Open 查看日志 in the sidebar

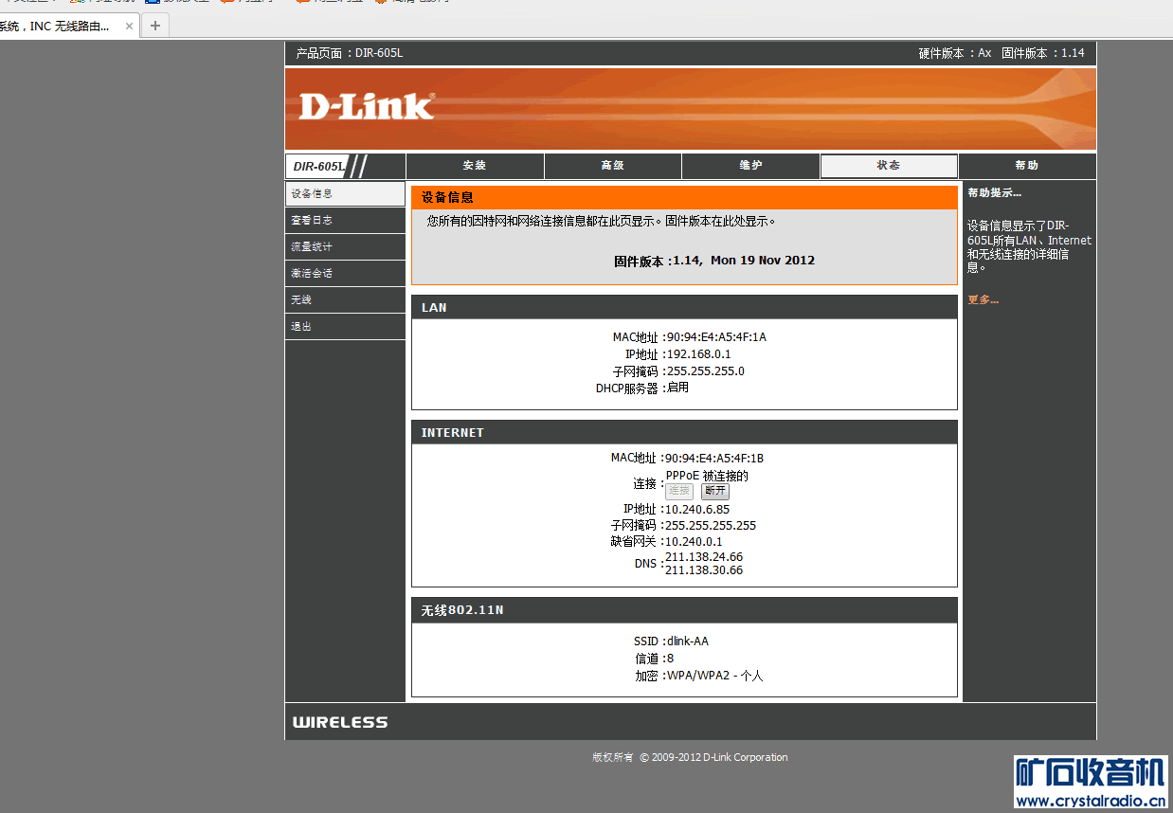tap(345, 220)
